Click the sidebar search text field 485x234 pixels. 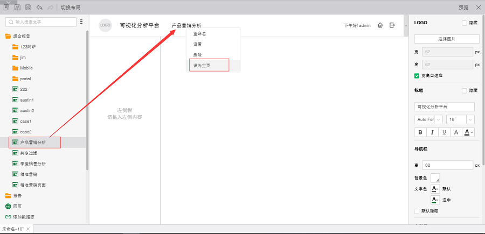[44, 22]
